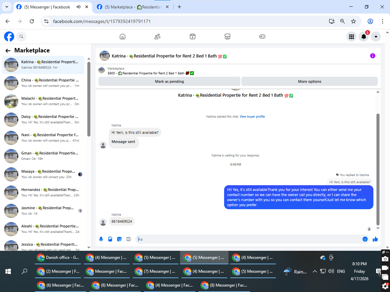Go back in browser history
Image resolution: width=390 pixels, height=292 pixels.
point(7,21)
